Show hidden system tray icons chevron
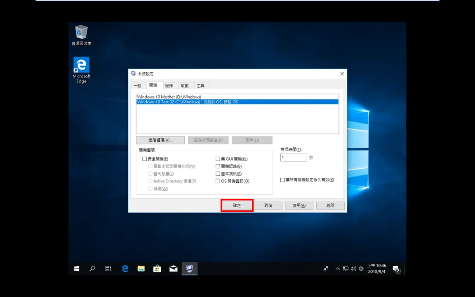 coord(337,269)
